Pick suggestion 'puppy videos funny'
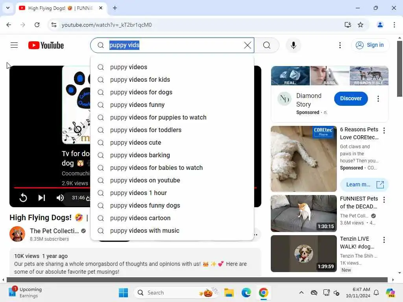This screenshot has height=302, width=403. 172,105
